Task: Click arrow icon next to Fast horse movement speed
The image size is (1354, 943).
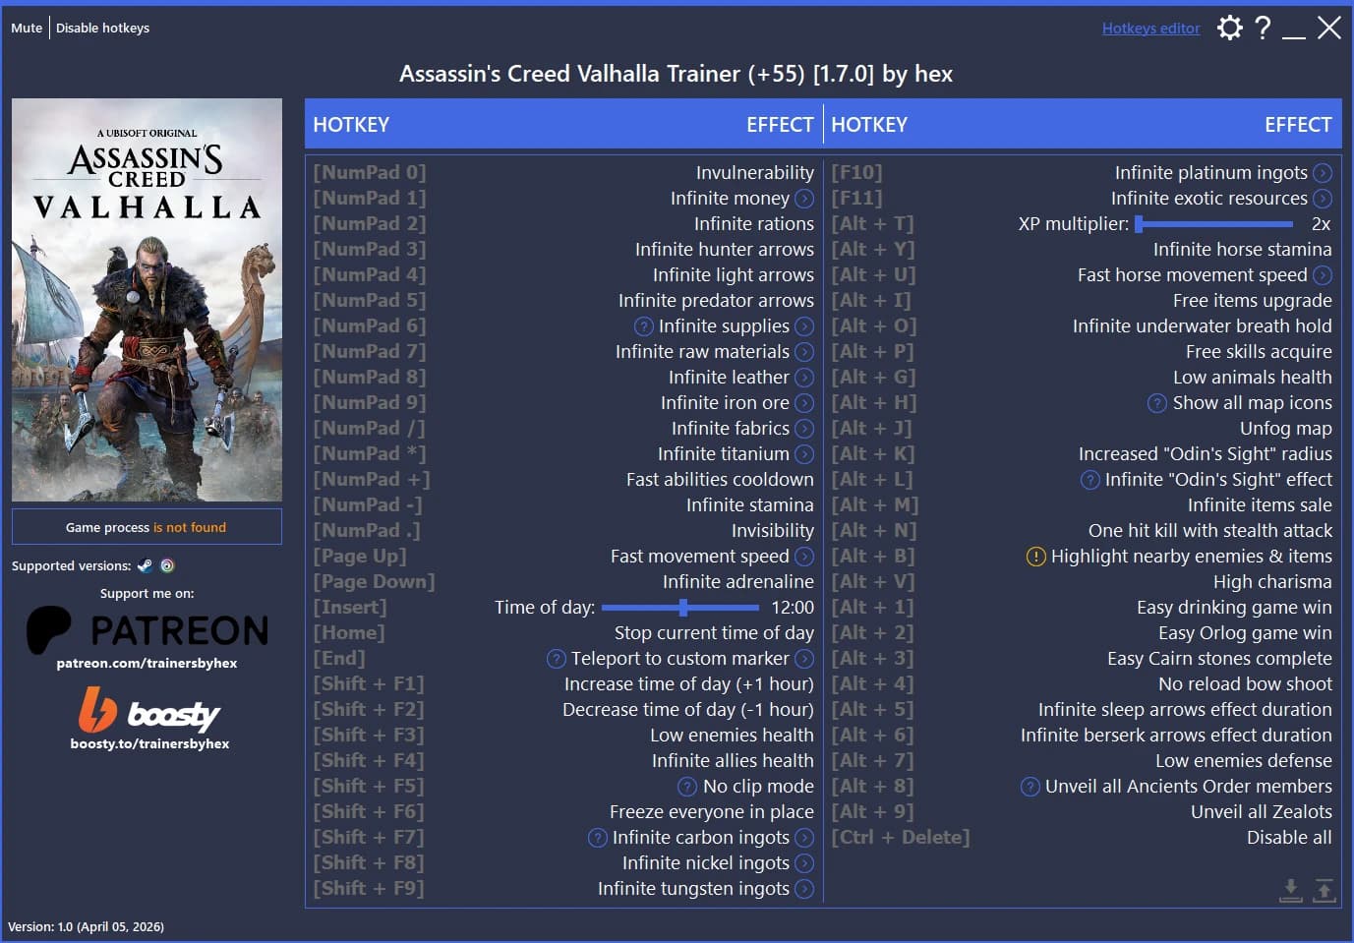Action: coord(1323,275)
